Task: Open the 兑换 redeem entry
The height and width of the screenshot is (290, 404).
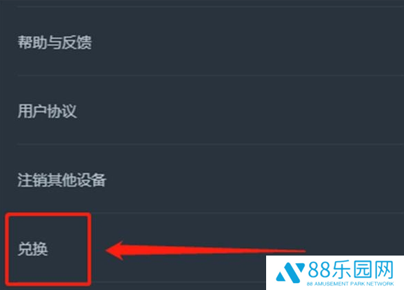Action: pyautogui.click(x=32, y=249)
